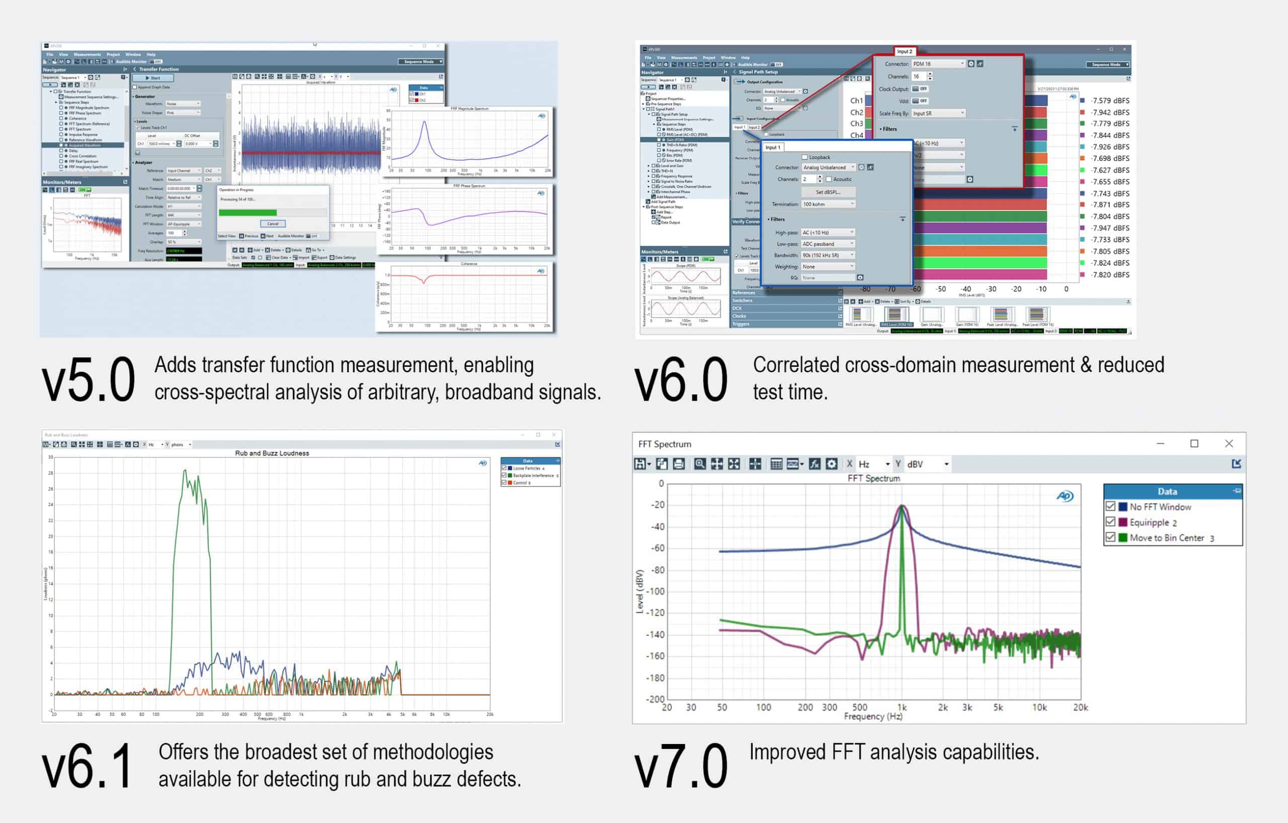Viewport: 1288px width, 823px height.
Task: Click the print icon in FFT Spectrum window
Action: coord(679,464)
